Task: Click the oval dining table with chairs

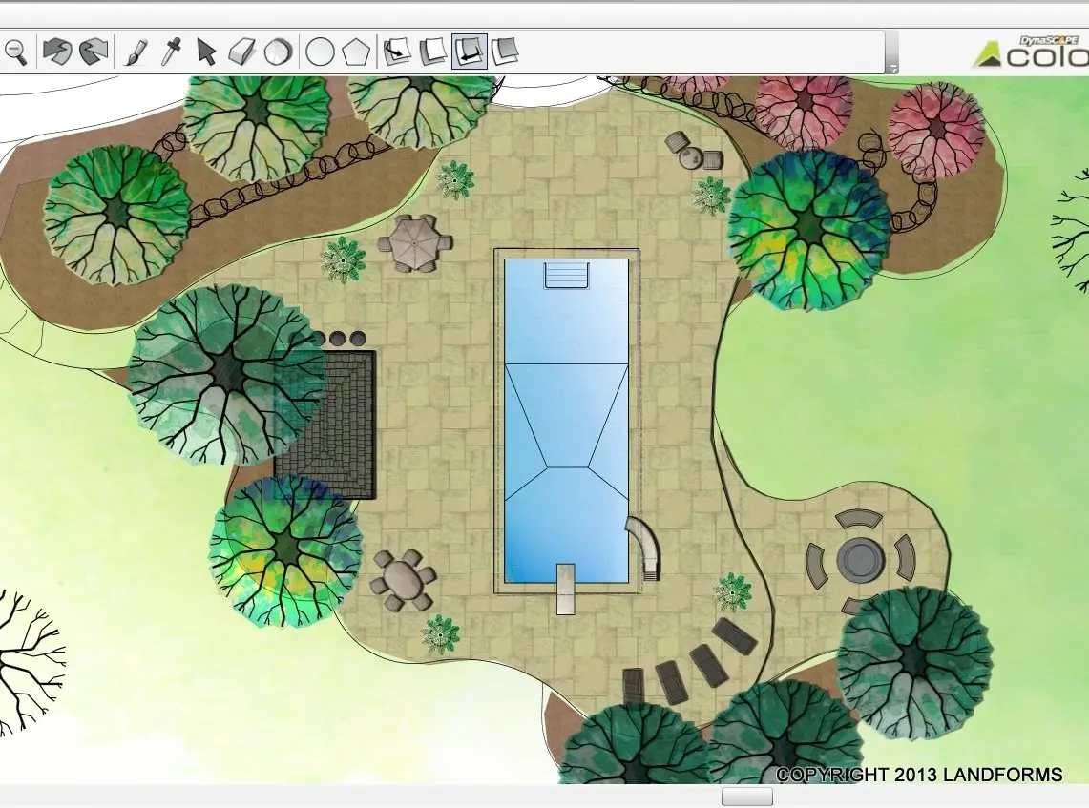Action: tap(403, 580)
